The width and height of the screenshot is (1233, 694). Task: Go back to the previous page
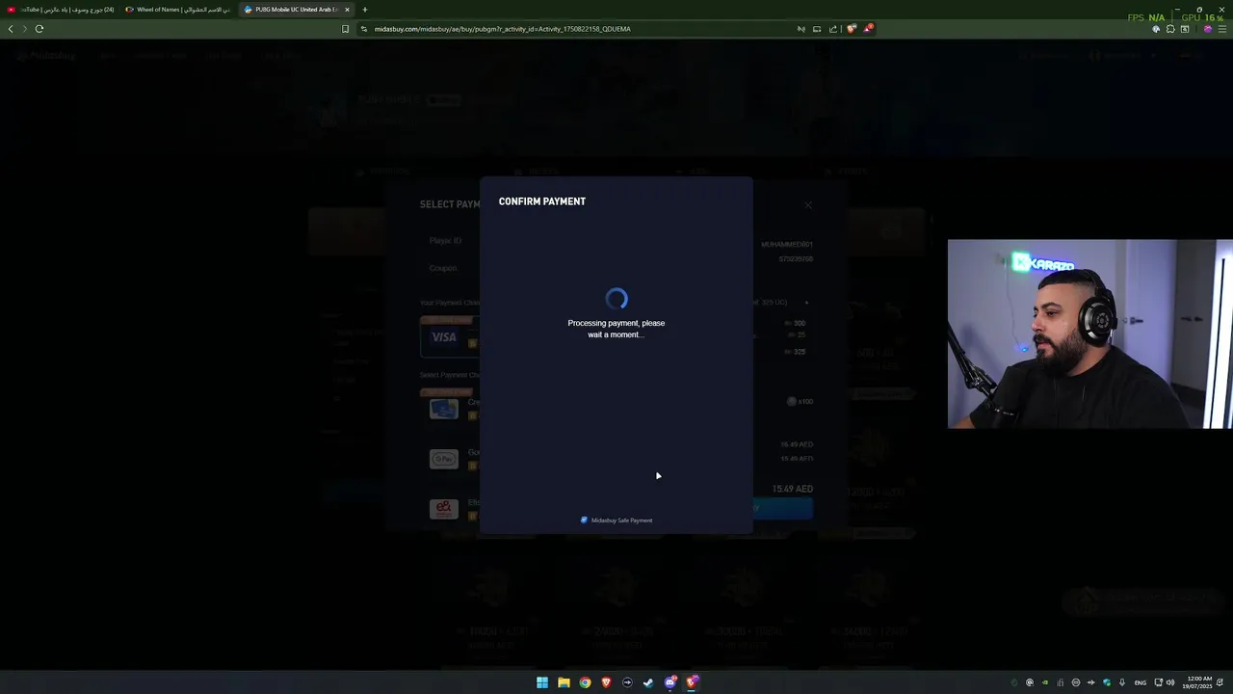pos(11,29)
